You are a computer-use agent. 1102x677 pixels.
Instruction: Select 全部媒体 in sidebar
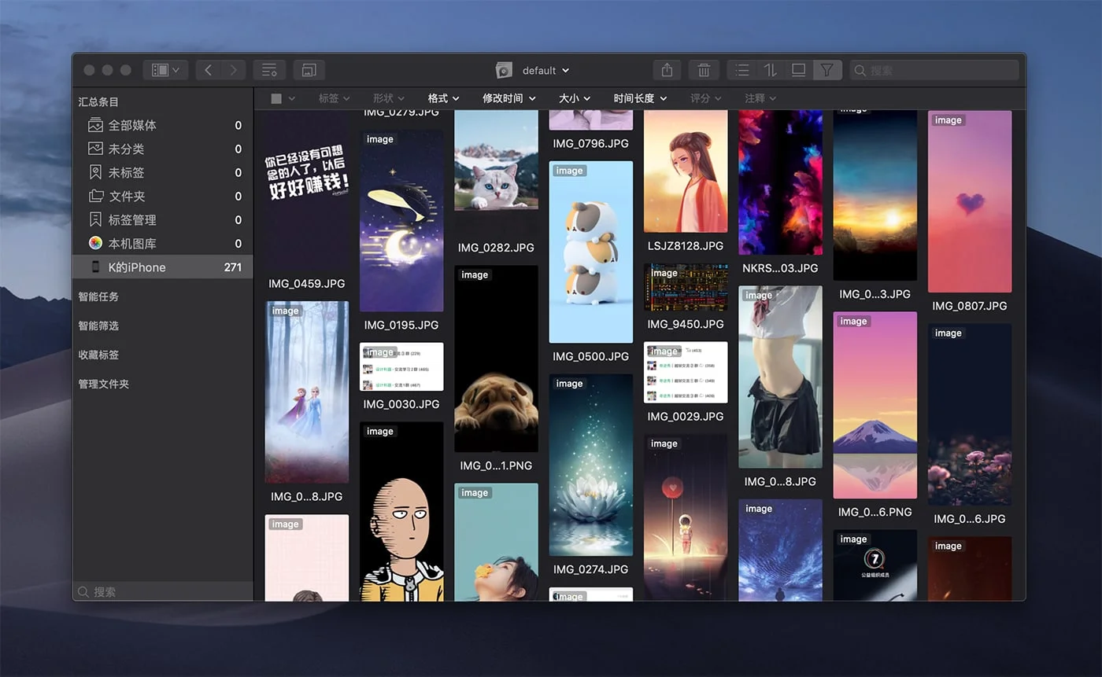point(132,125)
